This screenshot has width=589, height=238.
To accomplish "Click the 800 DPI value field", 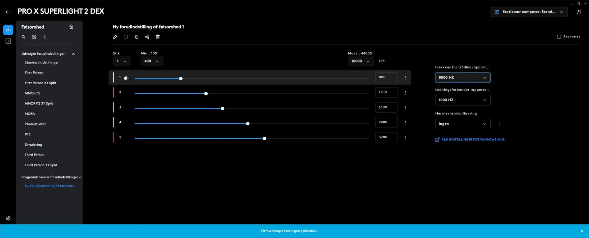I will coord(386,77).
